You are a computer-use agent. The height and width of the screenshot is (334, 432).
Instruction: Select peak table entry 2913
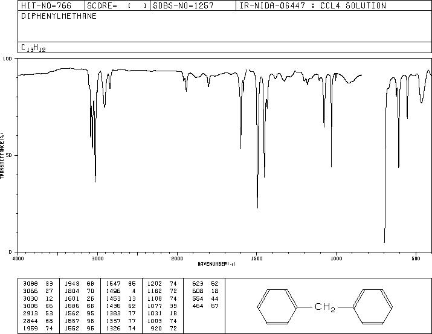(x=38, y=313)
